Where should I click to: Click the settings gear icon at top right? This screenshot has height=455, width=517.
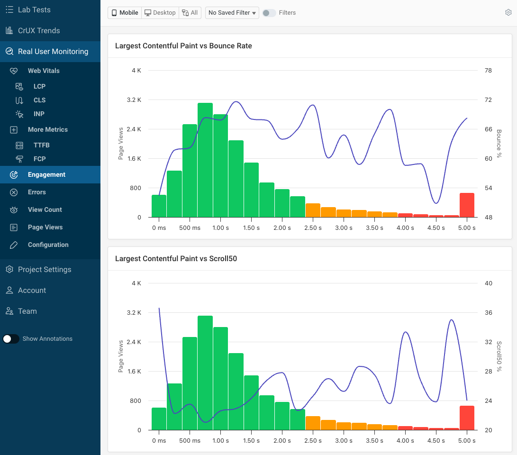(508, 13)
